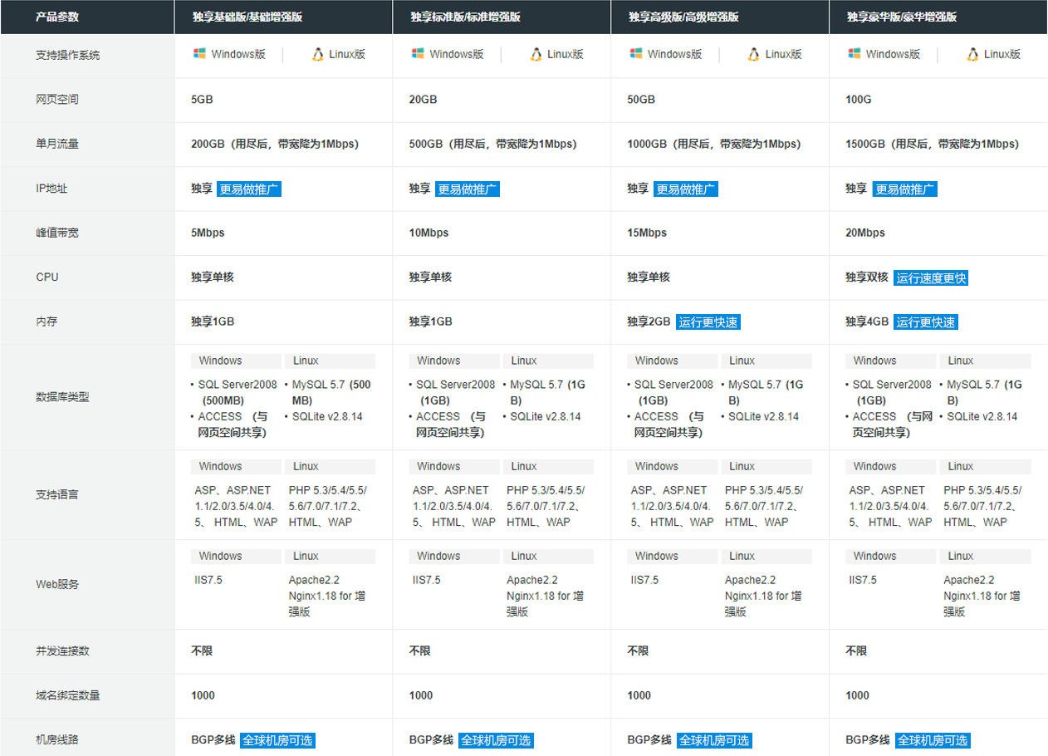
Task: Click 更易做推广 badge in 独享高级版 column
Action: (x=686, y=189)
